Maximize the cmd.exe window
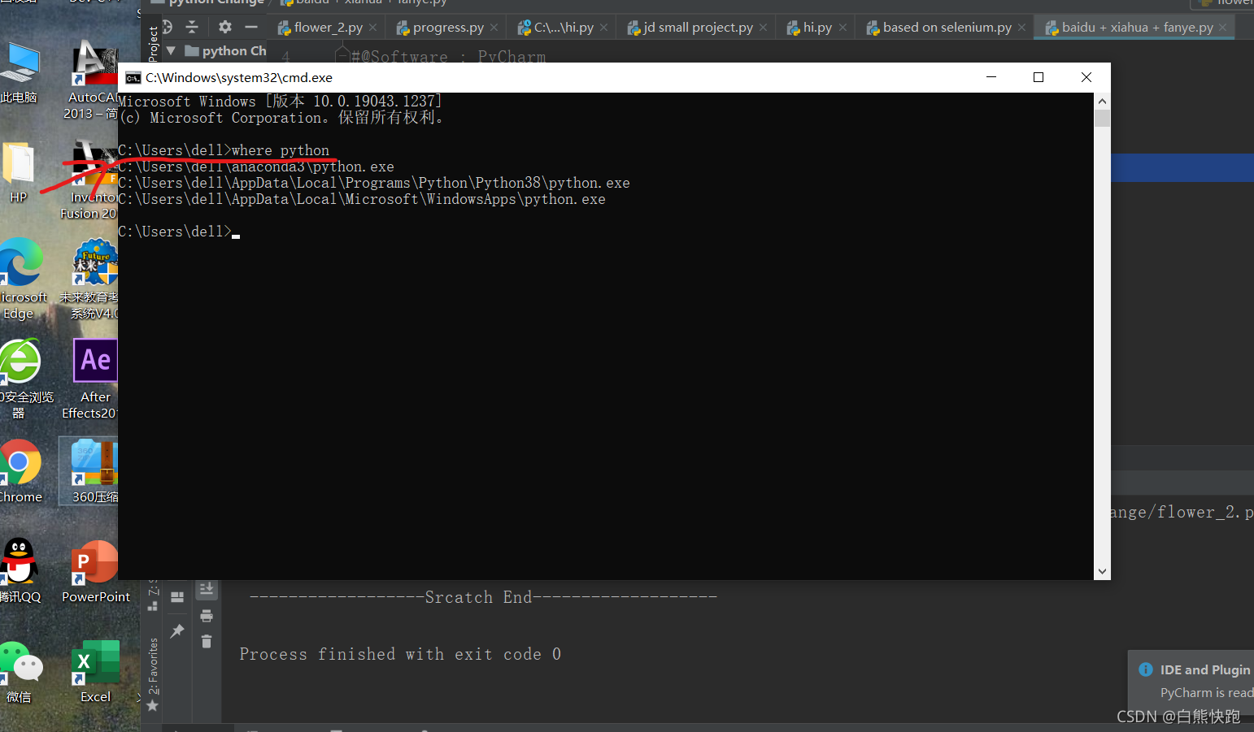Viewport: 1254px width, 732px height. coord(1038,77)
